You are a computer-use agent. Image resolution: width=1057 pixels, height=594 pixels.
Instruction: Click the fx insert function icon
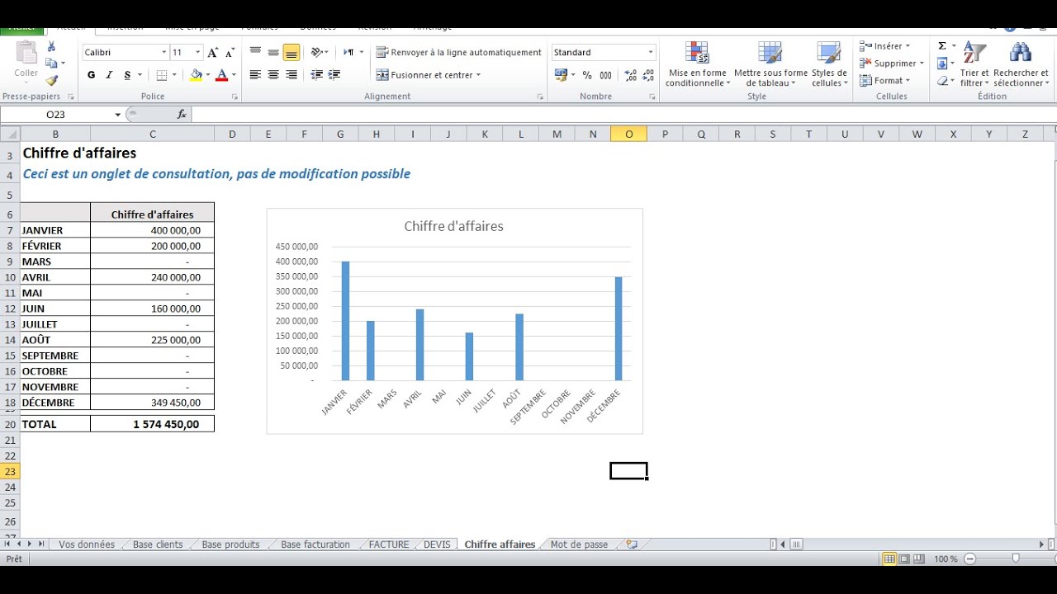[182, 115]
